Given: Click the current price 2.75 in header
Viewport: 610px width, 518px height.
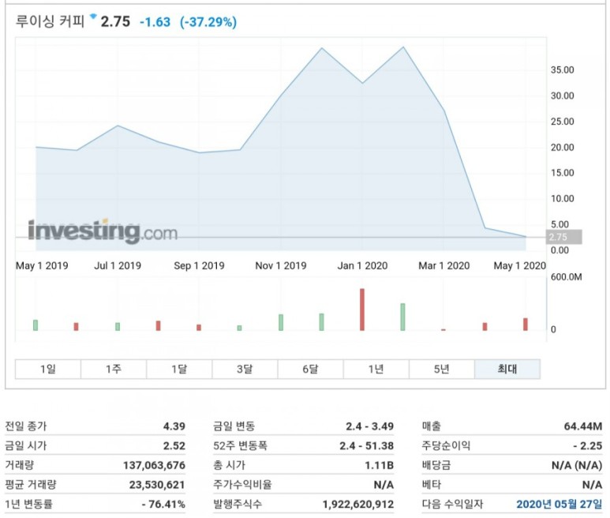Looking at the screenshot, I should [x=115, y=21].
